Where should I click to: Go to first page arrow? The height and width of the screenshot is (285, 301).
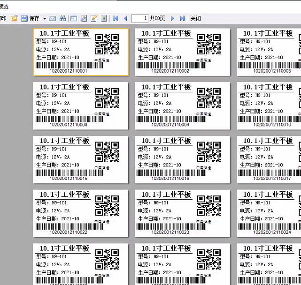116,18
